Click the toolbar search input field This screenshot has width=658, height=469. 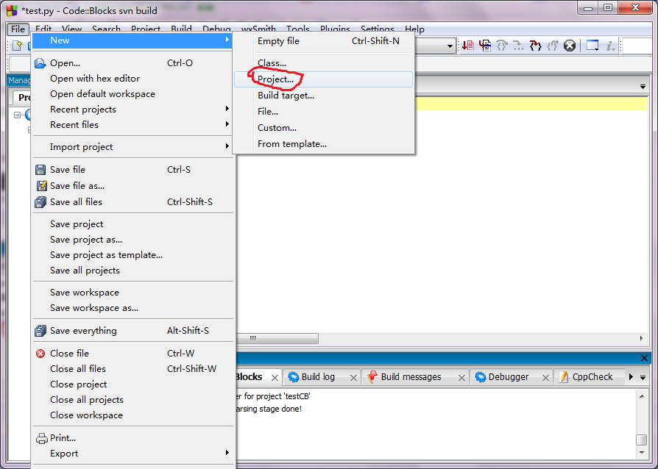(x=637, y=46)
